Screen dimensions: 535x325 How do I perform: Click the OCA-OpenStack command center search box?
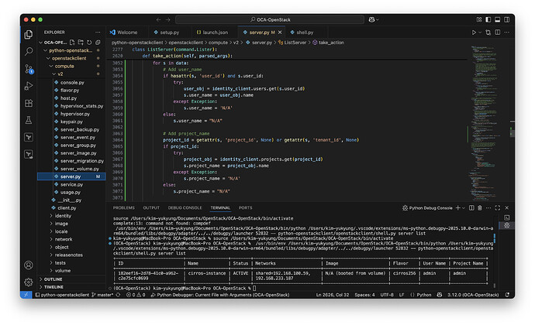[270, 20]
